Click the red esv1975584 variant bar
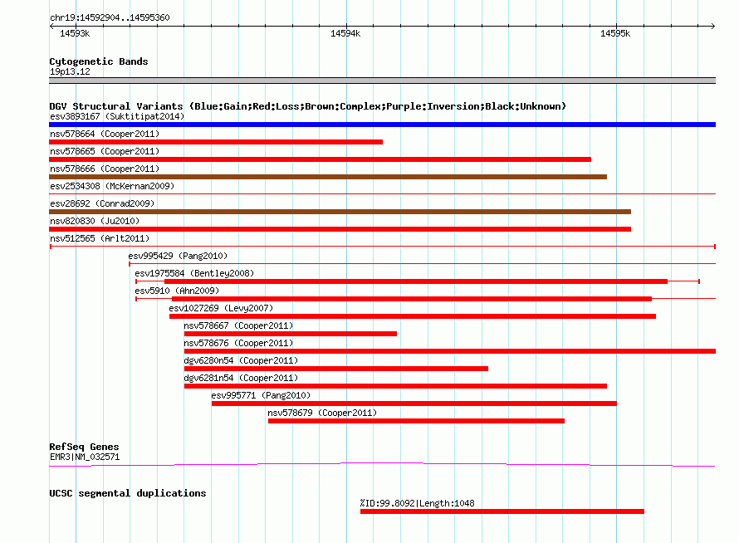The image size is (739, 543). pos(416,281)
